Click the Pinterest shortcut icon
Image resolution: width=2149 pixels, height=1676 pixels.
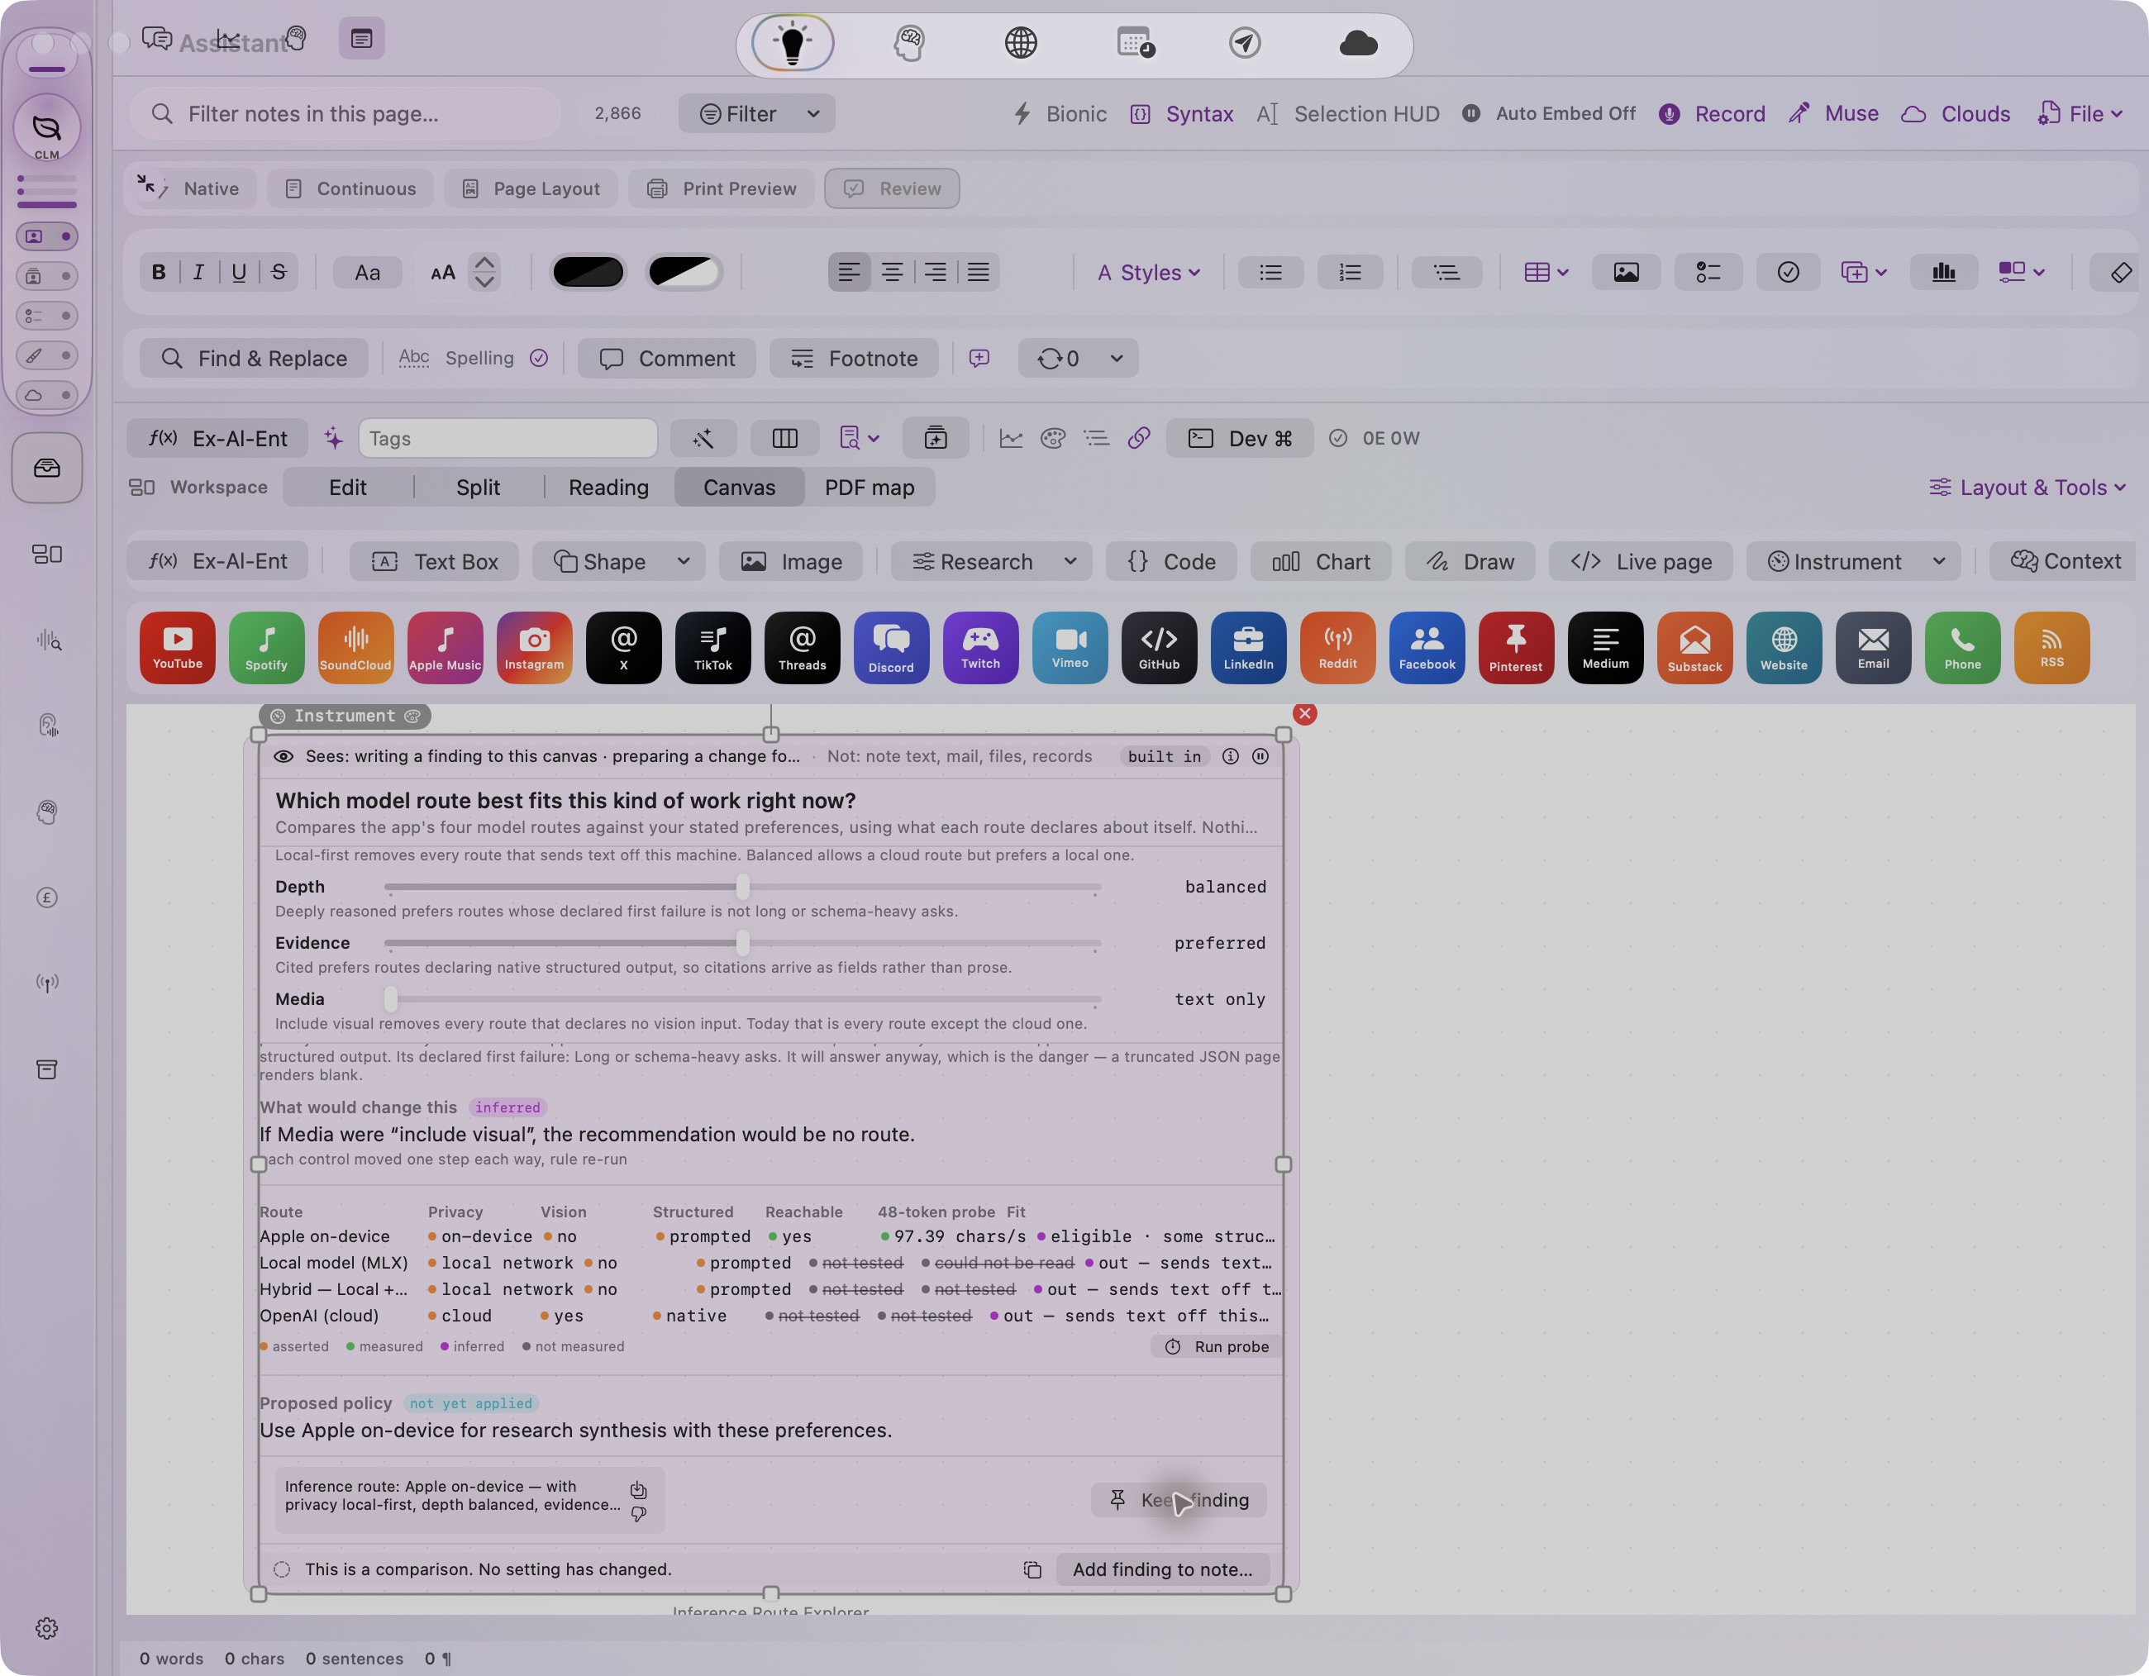coord(1515,647)
